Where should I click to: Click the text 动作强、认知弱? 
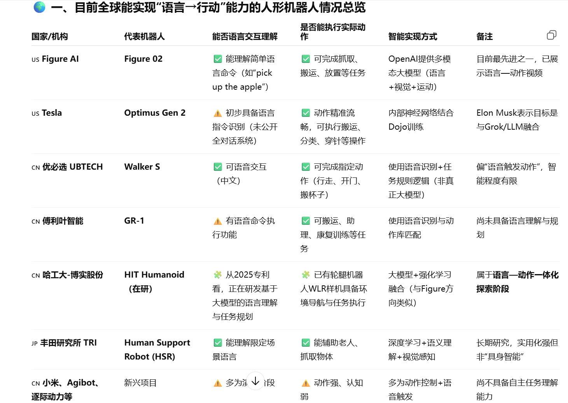tap(332, 390)
